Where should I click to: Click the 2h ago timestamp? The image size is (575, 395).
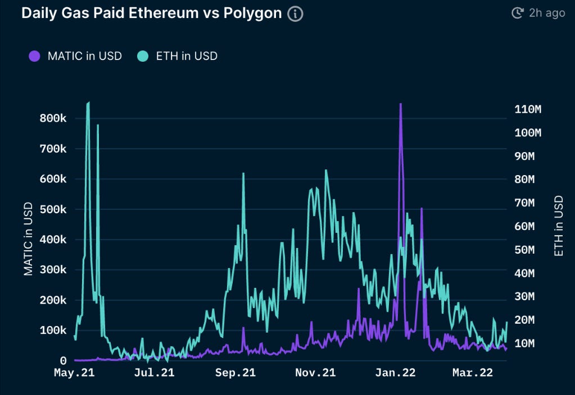[x=547, y=13]
